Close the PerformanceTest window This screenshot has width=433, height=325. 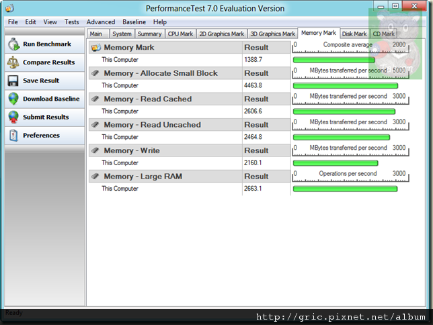tap(414, 6)
